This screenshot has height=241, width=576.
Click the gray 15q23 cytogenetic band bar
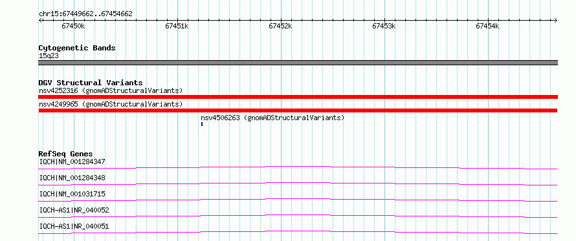pos(298,63)
